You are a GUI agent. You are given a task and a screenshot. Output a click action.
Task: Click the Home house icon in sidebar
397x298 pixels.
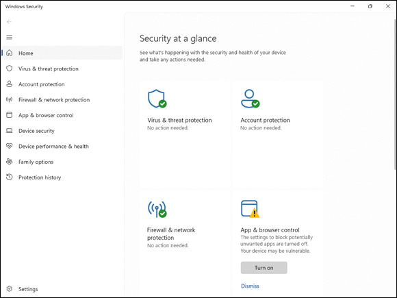10,53
